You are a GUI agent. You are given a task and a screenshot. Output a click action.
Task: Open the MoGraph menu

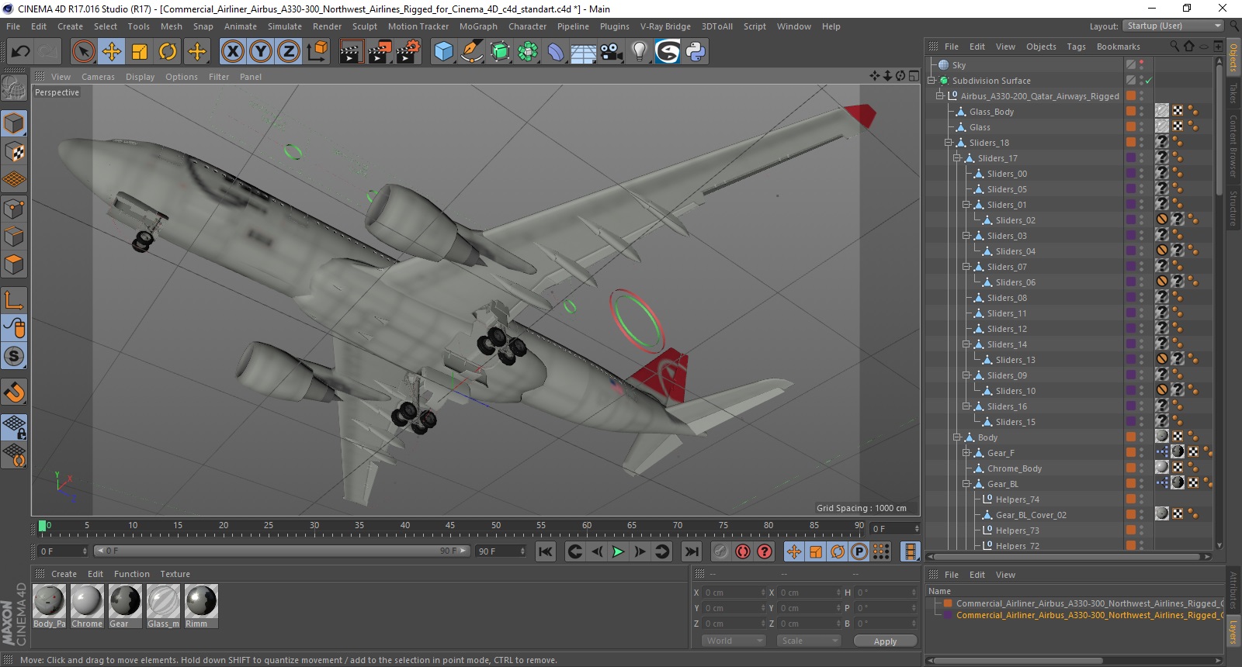478,26
